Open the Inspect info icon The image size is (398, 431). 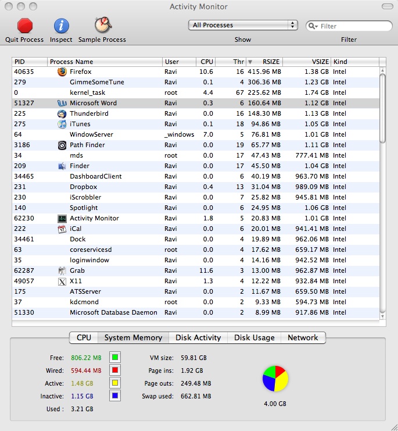click(x=61, y=26)
